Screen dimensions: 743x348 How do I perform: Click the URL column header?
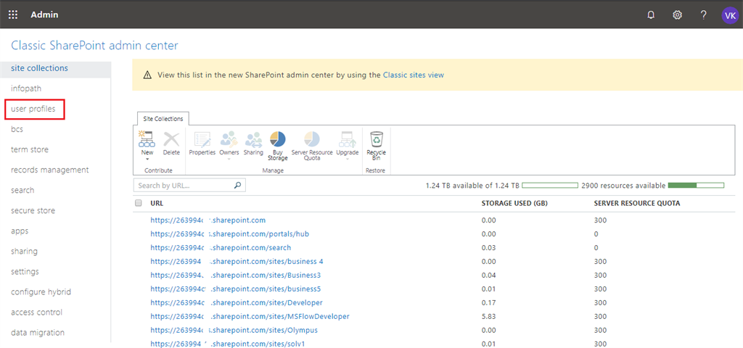click(x=157, y=203)
